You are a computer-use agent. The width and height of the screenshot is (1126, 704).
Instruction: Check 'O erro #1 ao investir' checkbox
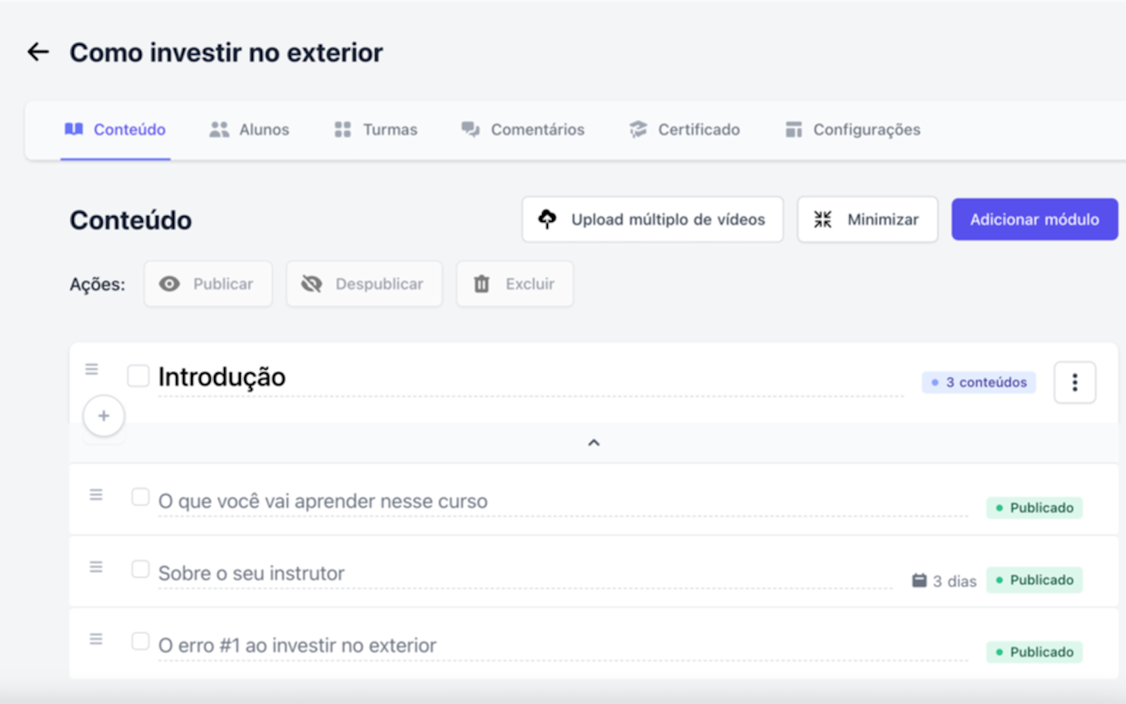click(140, 641)
